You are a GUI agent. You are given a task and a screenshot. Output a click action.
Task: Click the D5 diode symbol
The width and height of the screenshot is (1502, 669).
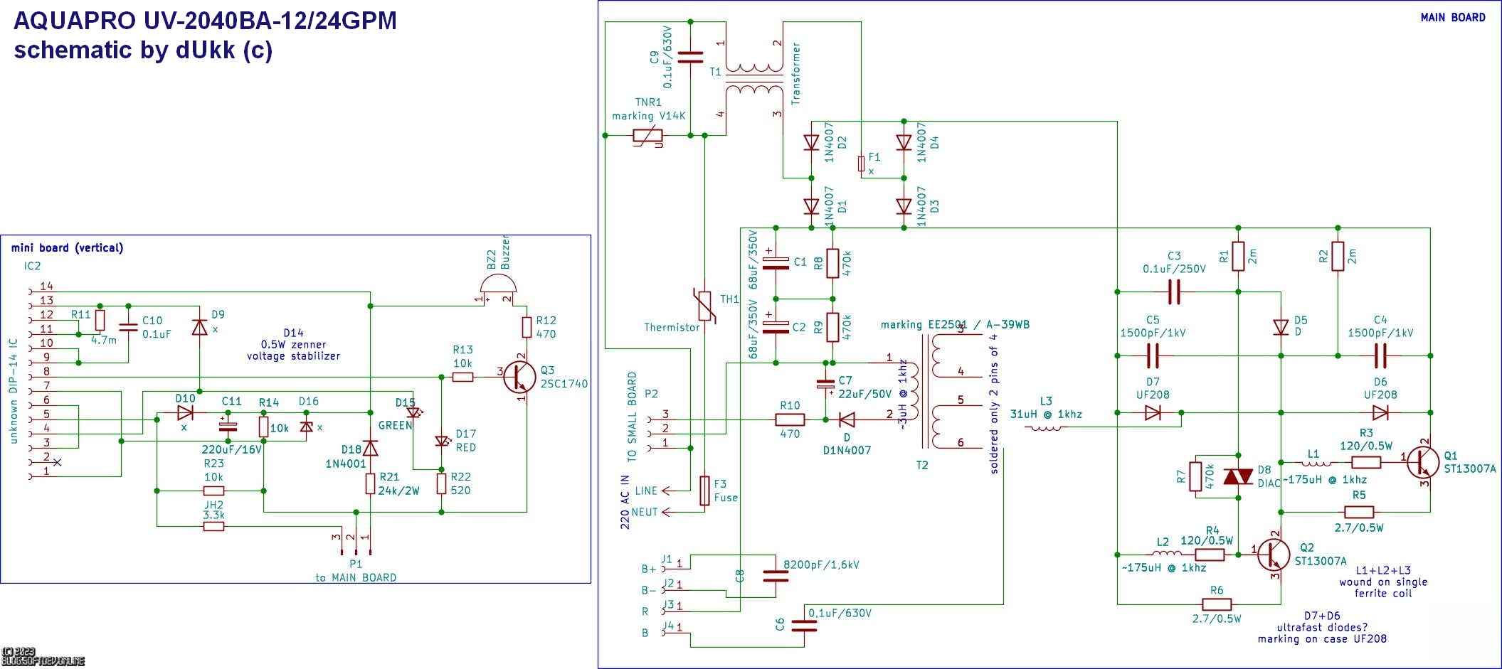pos(1281,328)
